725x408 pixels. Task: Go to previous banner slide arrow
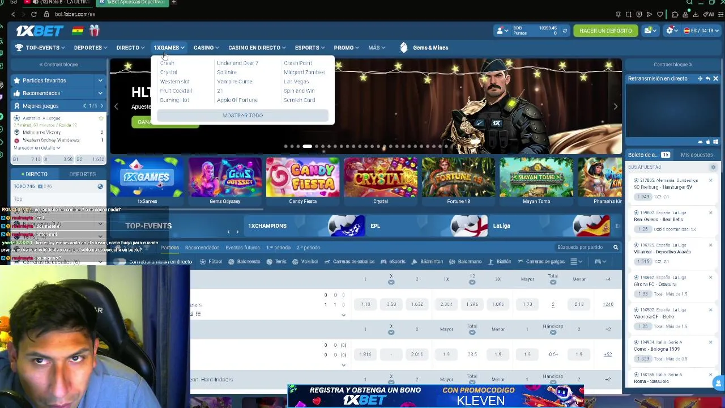pyautogui.click(x=116, y=107)
